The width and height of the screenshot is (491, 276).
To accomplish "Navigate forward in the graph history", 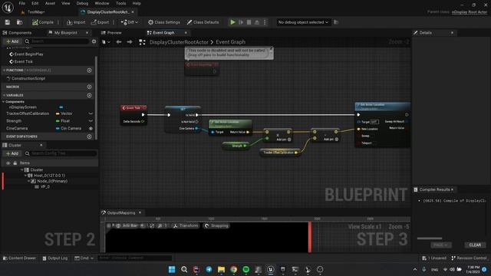I will (130, 42).
